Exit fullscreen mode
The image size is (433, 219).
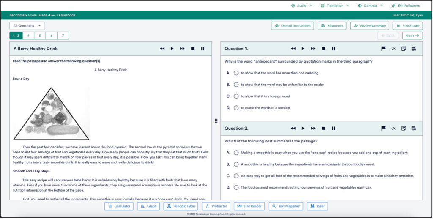tap(406, 5)
